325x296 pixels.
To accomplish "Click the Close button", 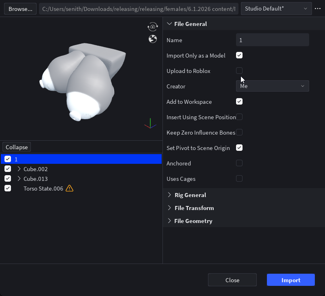I will pos(232,280).
